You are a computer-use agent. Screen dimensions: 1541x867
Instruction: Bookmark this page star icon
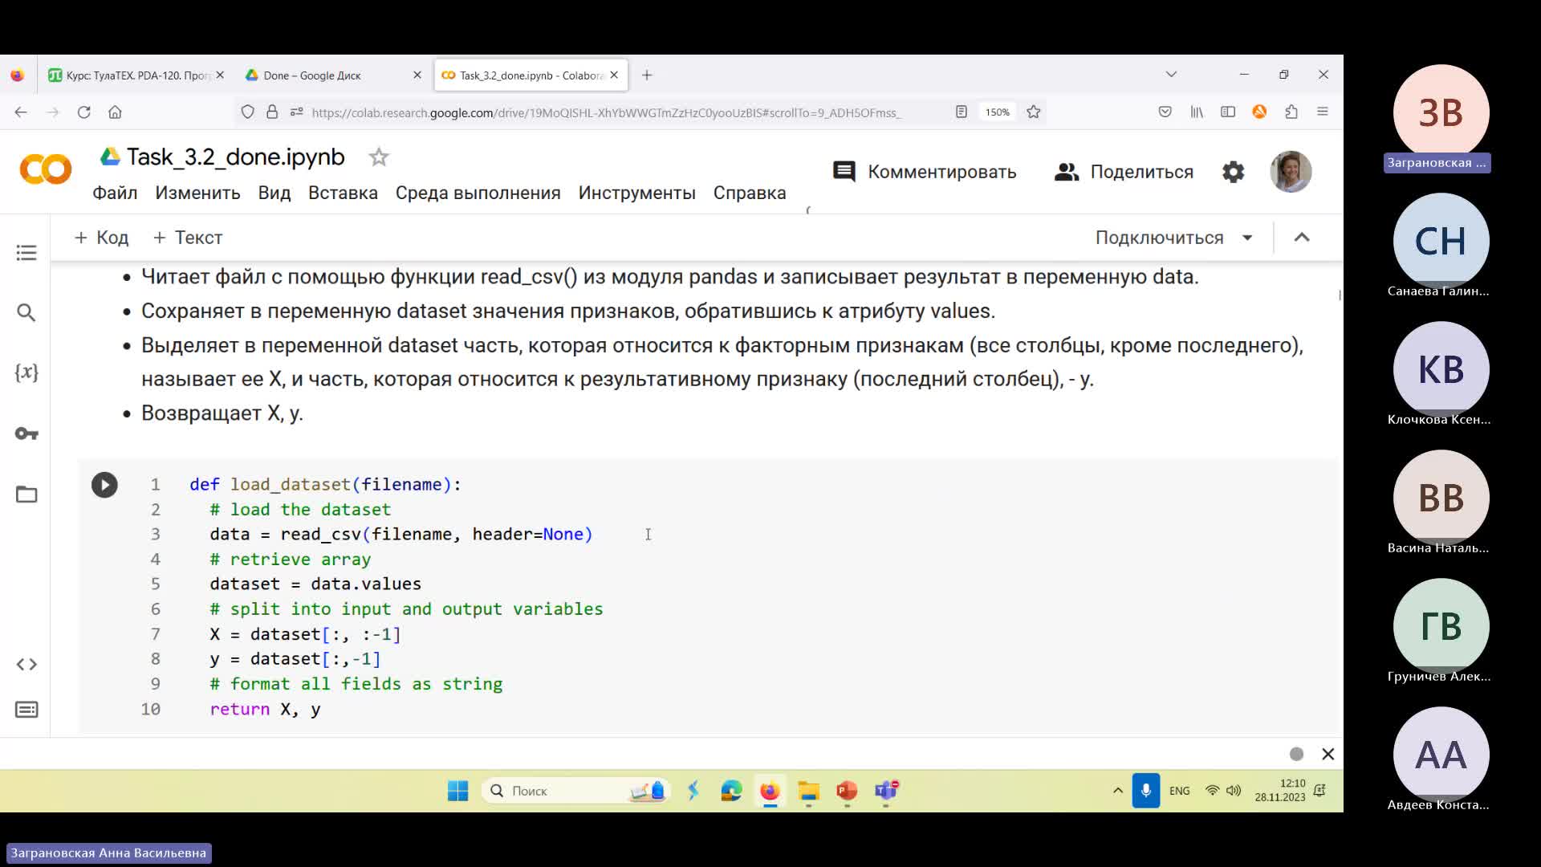(x=1034, y=112)
